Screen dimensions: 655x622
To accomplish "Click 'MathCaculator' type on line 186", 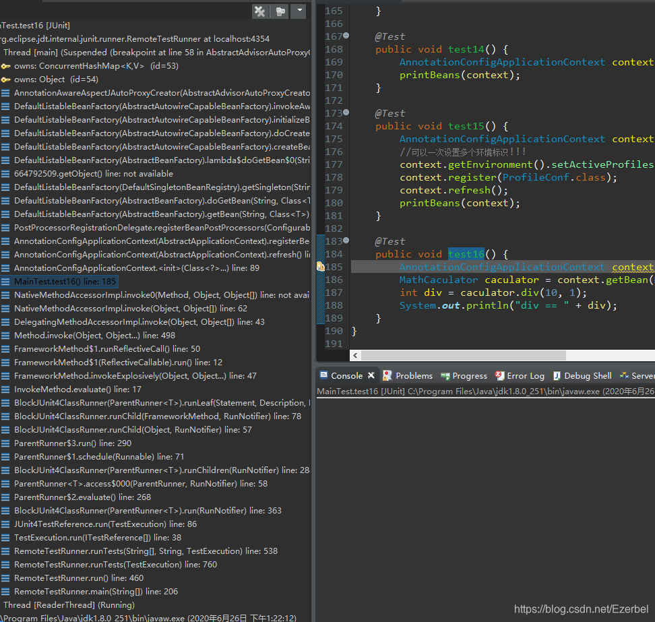I will point(438,280).
